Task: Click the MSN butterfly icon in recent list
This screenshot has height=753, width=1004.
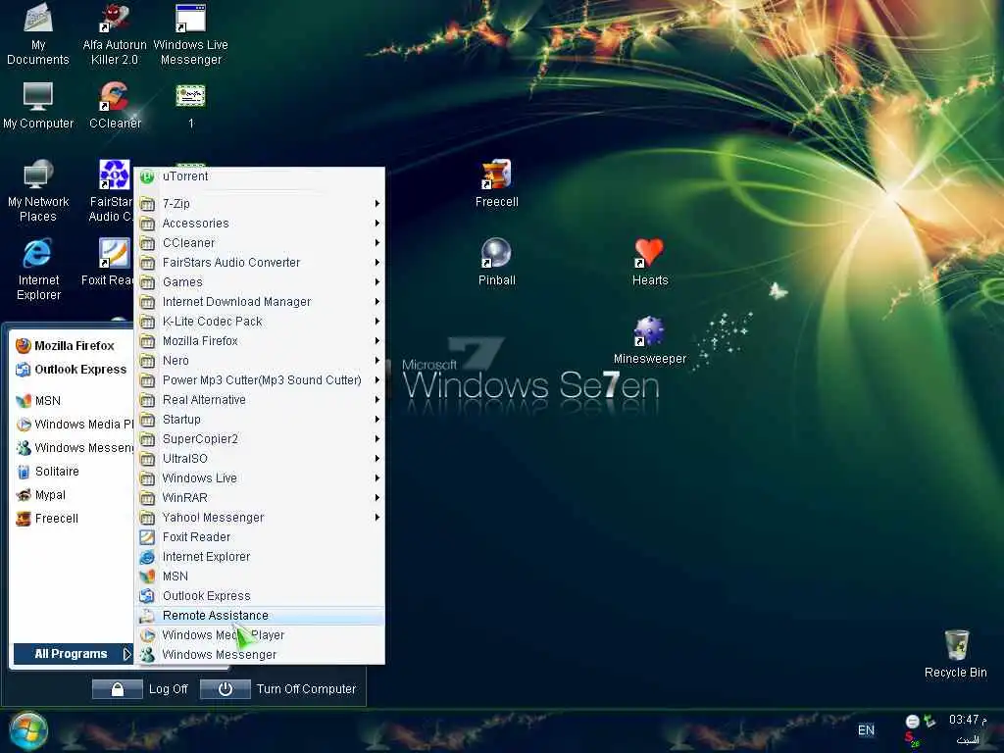Action: [x=24, y=401]
